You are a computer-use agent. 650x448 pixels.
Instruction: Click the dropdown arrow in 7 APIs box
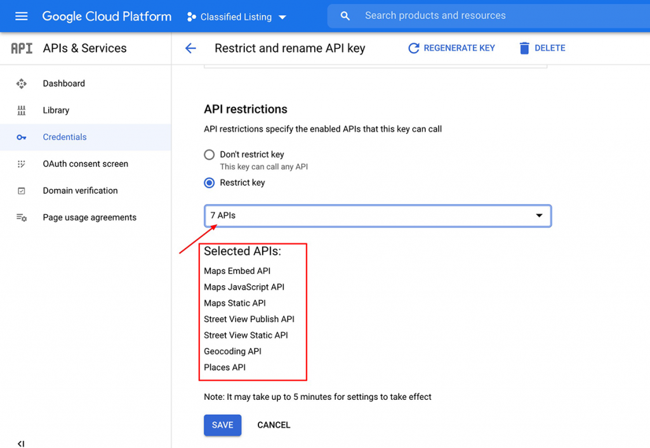click(x=539, y=215)
